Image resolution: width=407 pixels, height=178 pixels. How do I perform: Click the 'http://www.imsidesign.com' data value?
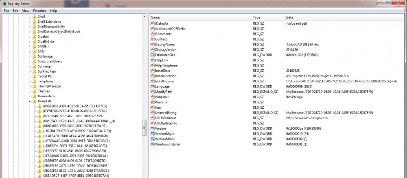(x=307, y=118)
